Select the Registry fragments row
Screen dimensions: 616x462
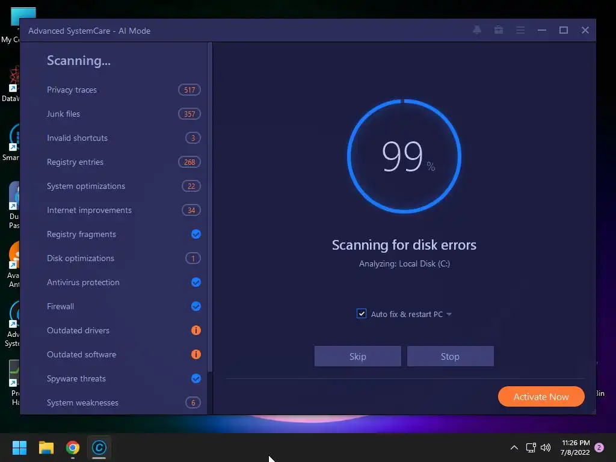tap(124, 234)
